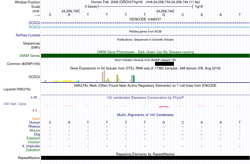Click the OMIM Genes track label
This screenshot has width=250, height=164.
pos(30,56)
